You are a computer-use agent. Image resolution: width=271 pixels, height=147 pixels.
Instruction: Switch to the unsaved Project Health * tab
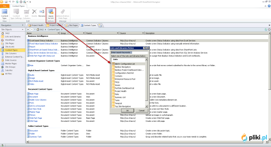point(55,25)
